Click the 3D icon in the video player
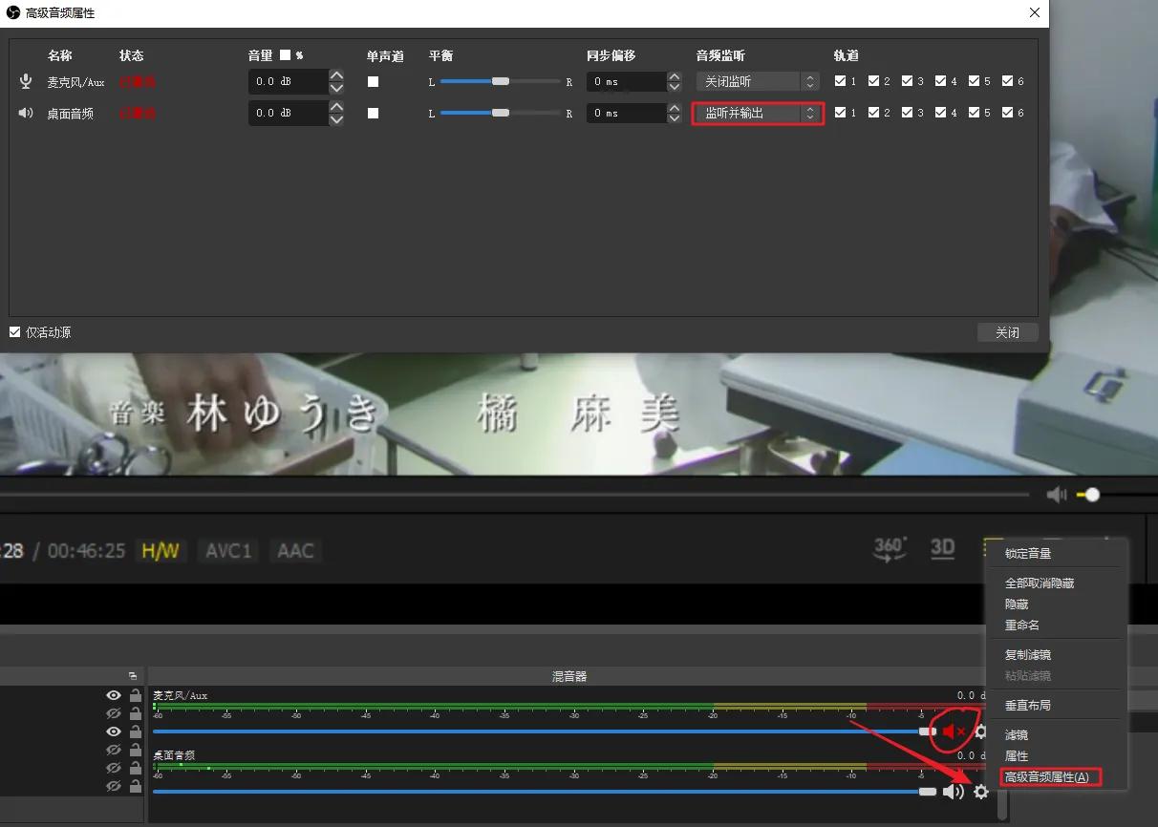The height and width of the screenshot is (827, 1158). [942, 548]
